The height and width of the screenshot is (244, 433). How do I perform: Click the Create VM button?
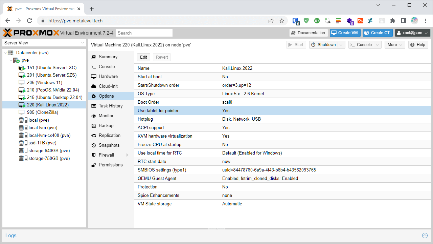(345, 33)
